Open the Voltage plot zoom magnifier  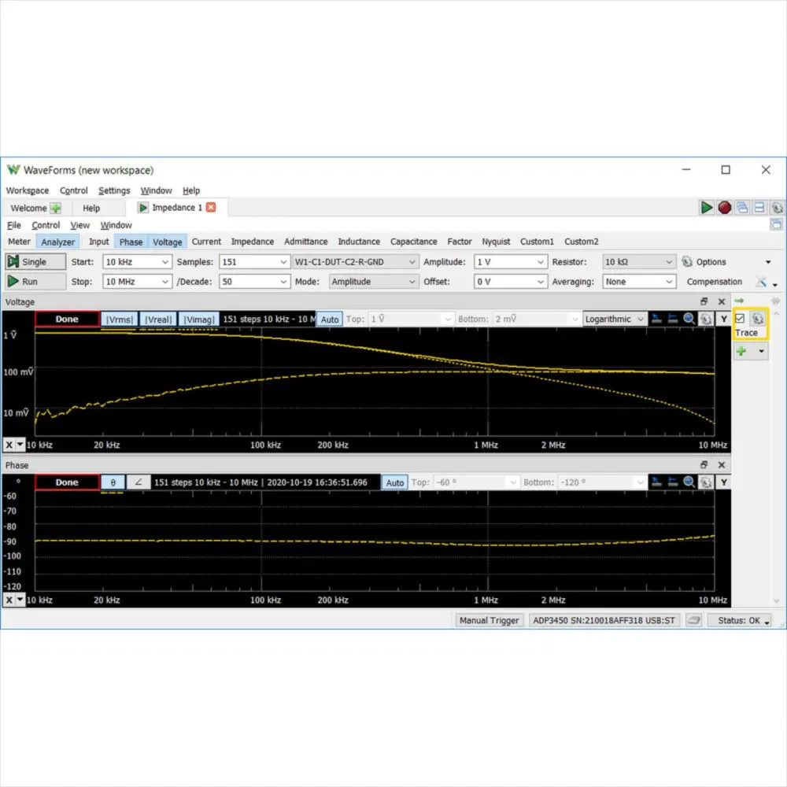point(689,319)
